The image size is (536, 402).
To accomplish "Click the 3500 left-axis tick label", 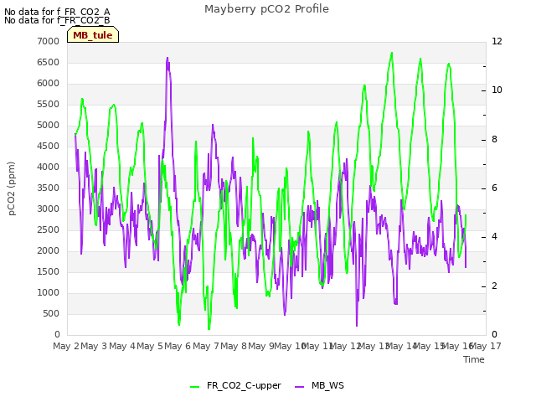I will coord(49,188).
